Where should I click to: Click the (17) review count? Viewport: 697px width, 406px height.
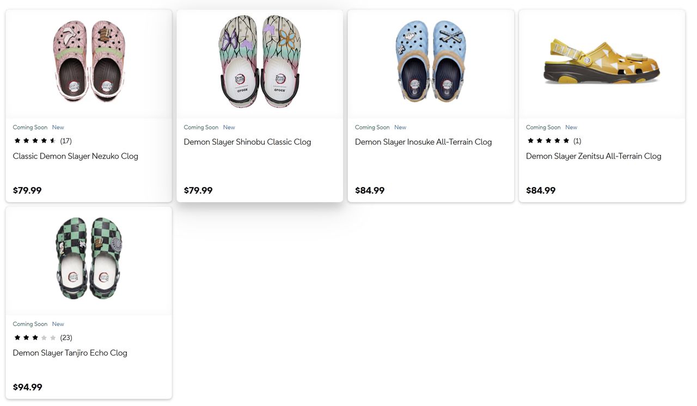coord(66,141)
